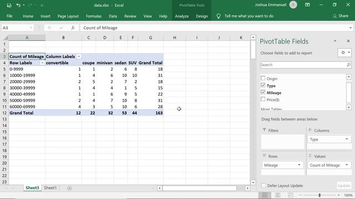Image resolution: width=355 pixels, height=199 pixels.
Task: Click the Insert Function fx icon
Action: point(73,28)
